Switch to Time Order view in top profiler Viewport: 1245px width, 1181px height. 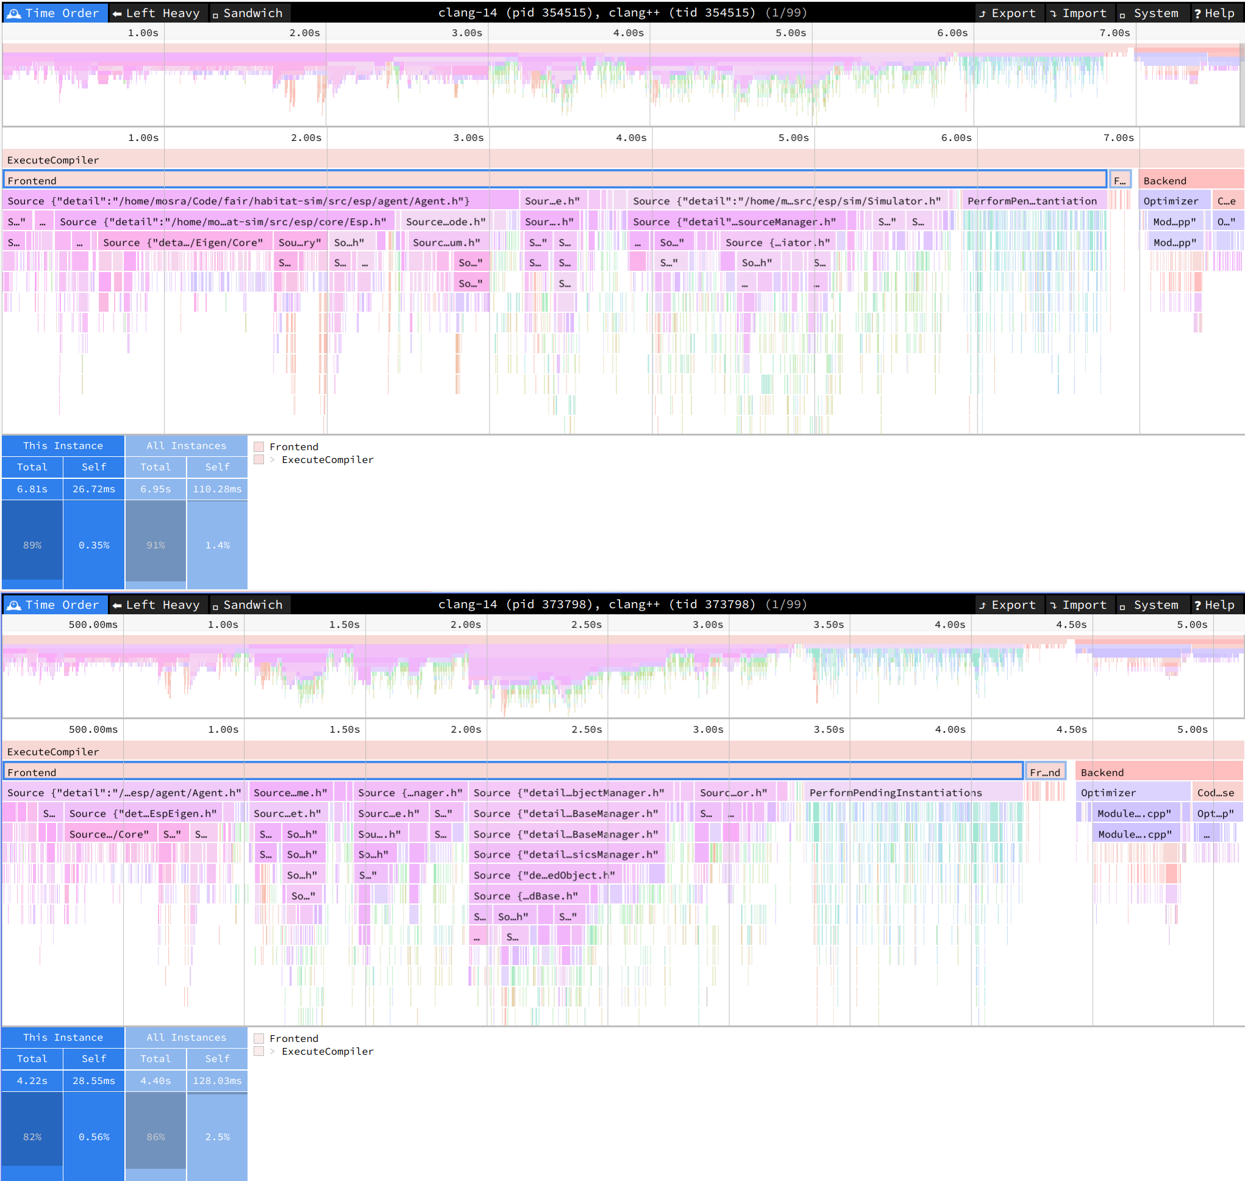[54, 13]
